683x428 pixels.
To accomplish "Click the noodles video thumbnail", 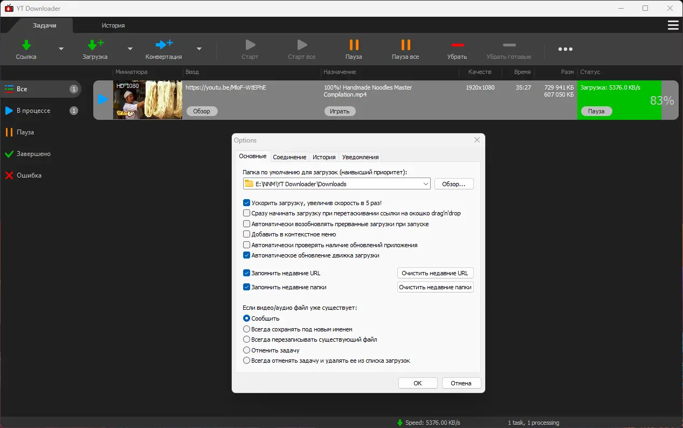I will (x=148, y=100).
